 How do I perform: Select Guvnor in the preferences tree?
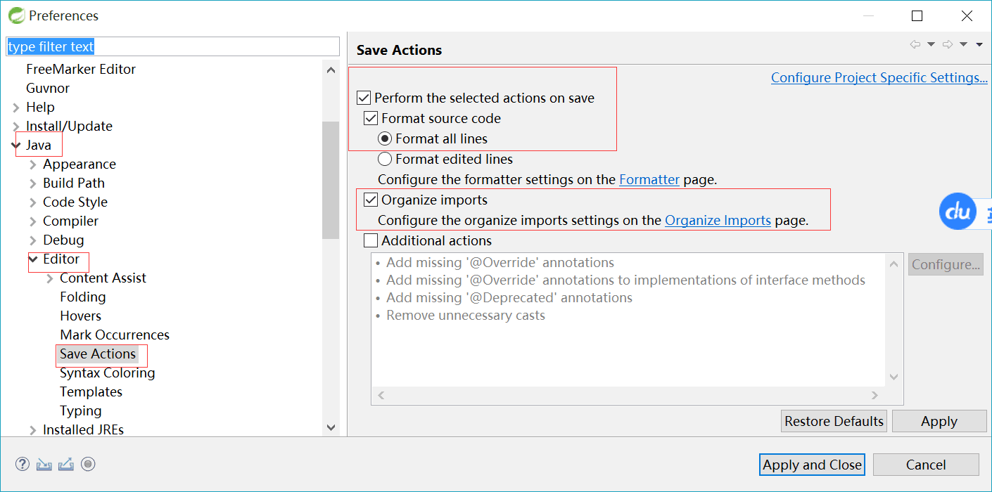pos(48,88)
